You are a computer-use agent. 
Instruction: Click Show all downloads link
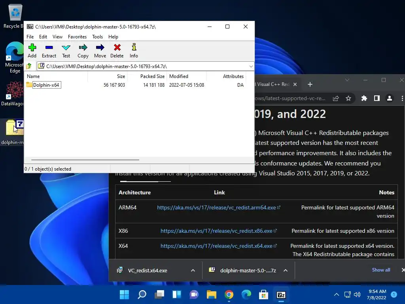click(381, 270)
